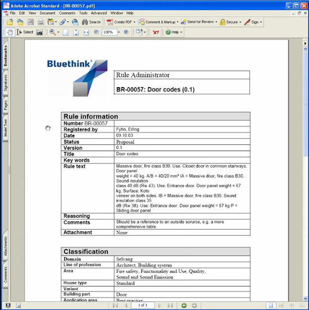Activate the Select text tool

25,32
